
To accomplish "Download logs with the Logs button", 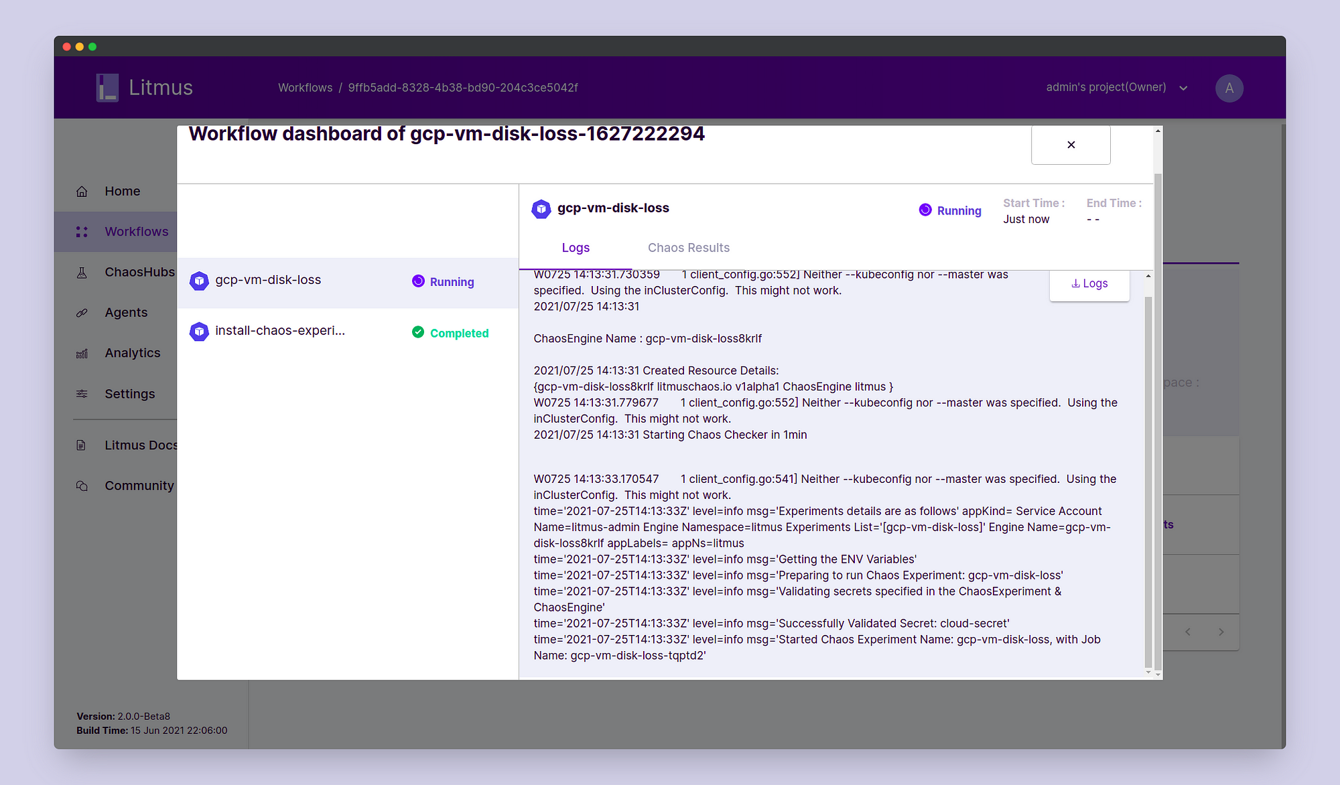I will (1089, 284).
